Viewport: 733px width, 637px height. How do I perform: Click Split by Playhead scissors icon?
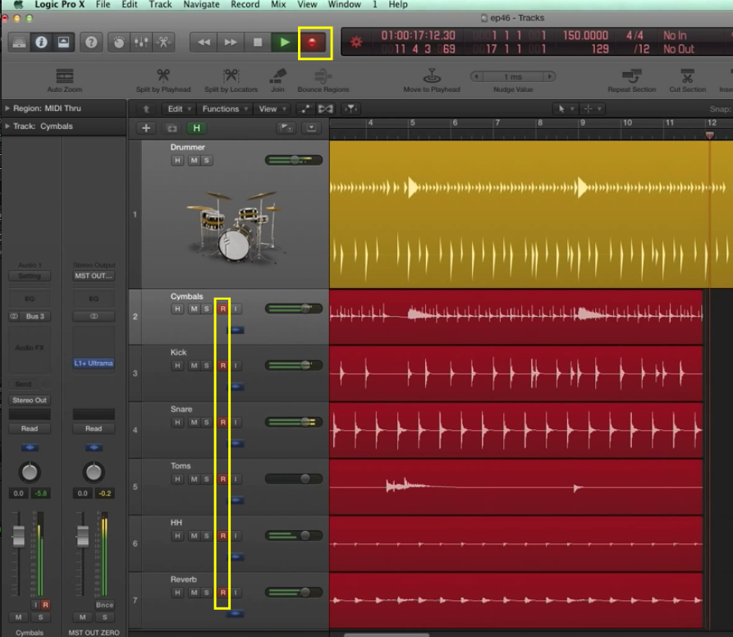163,76
